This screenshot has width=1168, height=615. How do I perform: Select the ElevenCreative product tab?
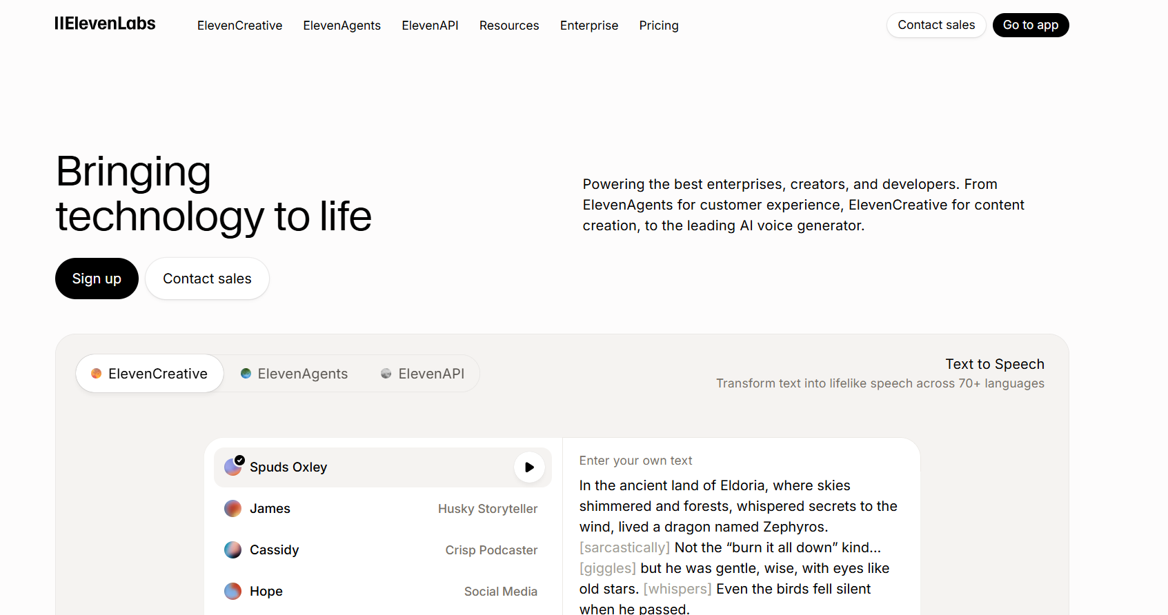pos(150,374)
